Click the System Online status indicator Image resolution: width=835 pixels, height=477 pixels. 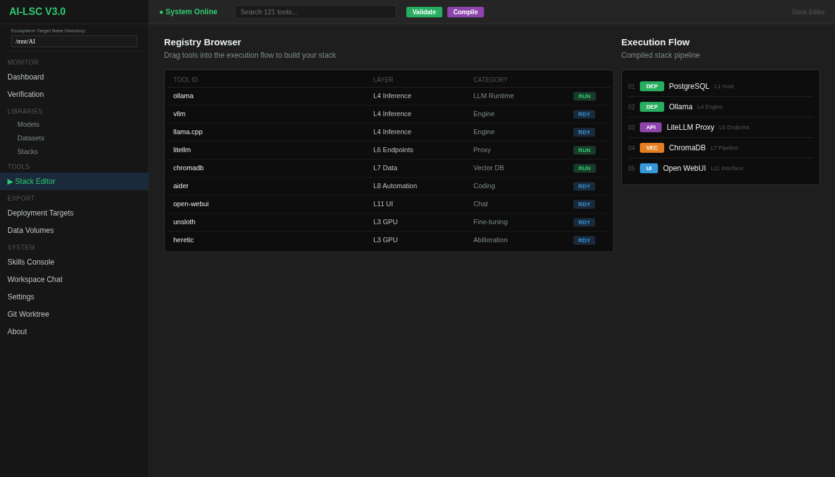(188, 12)
